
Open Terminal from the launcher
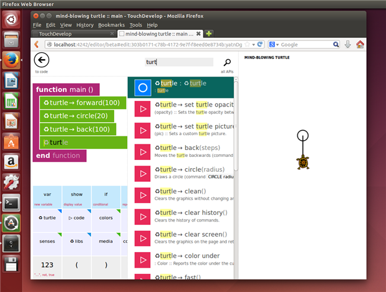[11, 203]
